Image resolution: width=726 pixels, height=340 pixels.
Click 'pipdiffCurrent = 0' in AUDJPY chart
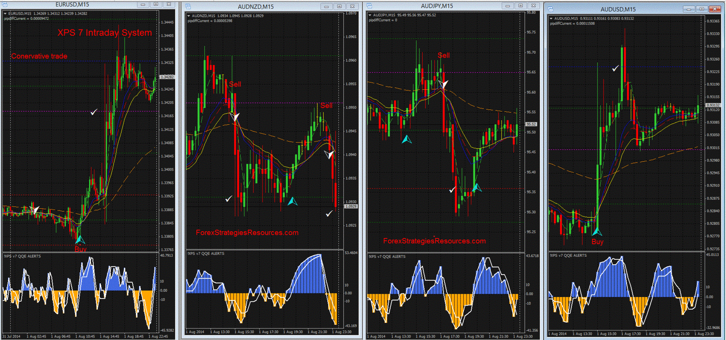[x=383, y=20]
